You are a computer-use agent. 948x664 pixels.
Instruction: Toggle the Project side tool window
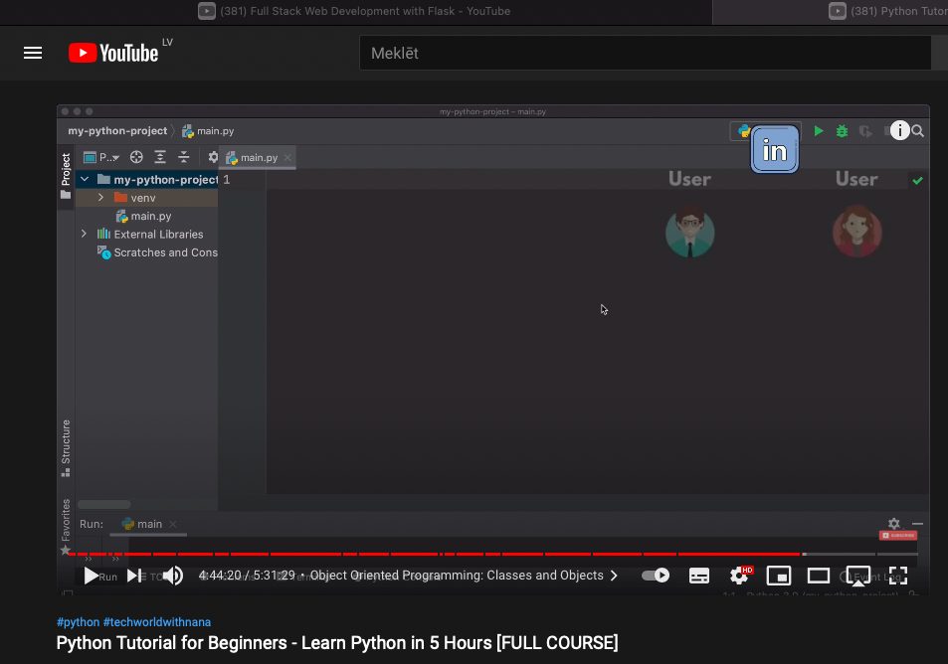(66, 177)
